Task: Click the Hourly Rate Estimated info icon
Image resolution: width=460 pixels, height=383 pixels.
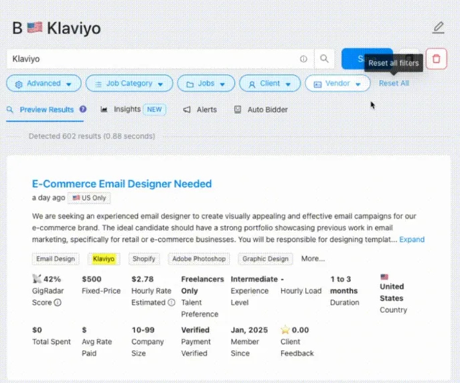Action: [x=171, y=303]
